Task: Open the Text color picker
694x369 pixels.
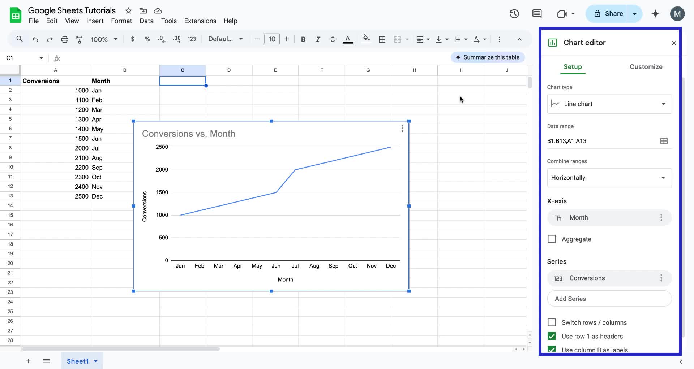Action: [x=347, y=39]
